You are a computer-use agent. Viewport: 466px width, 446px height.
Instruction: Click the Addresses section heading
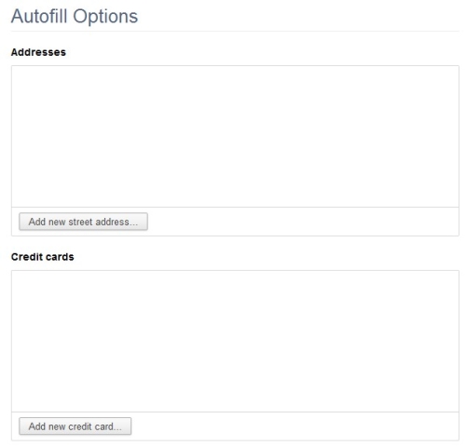38,52
